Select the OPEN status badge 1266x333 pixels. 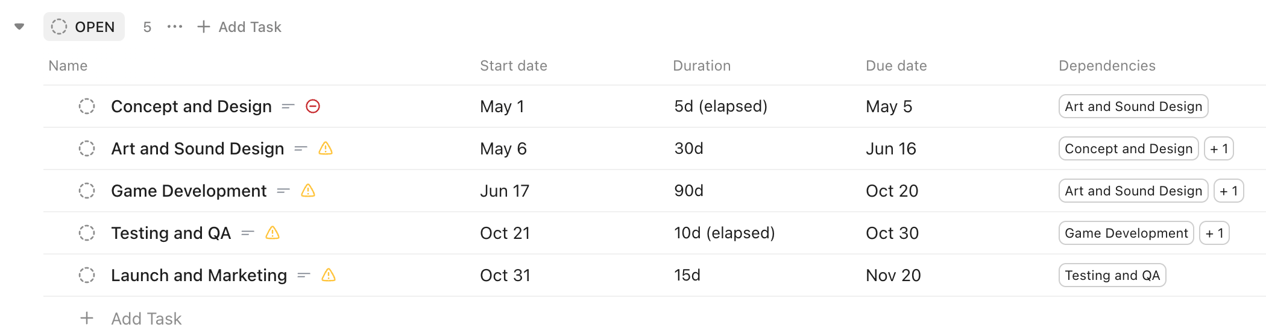click(x=84, y=27)
